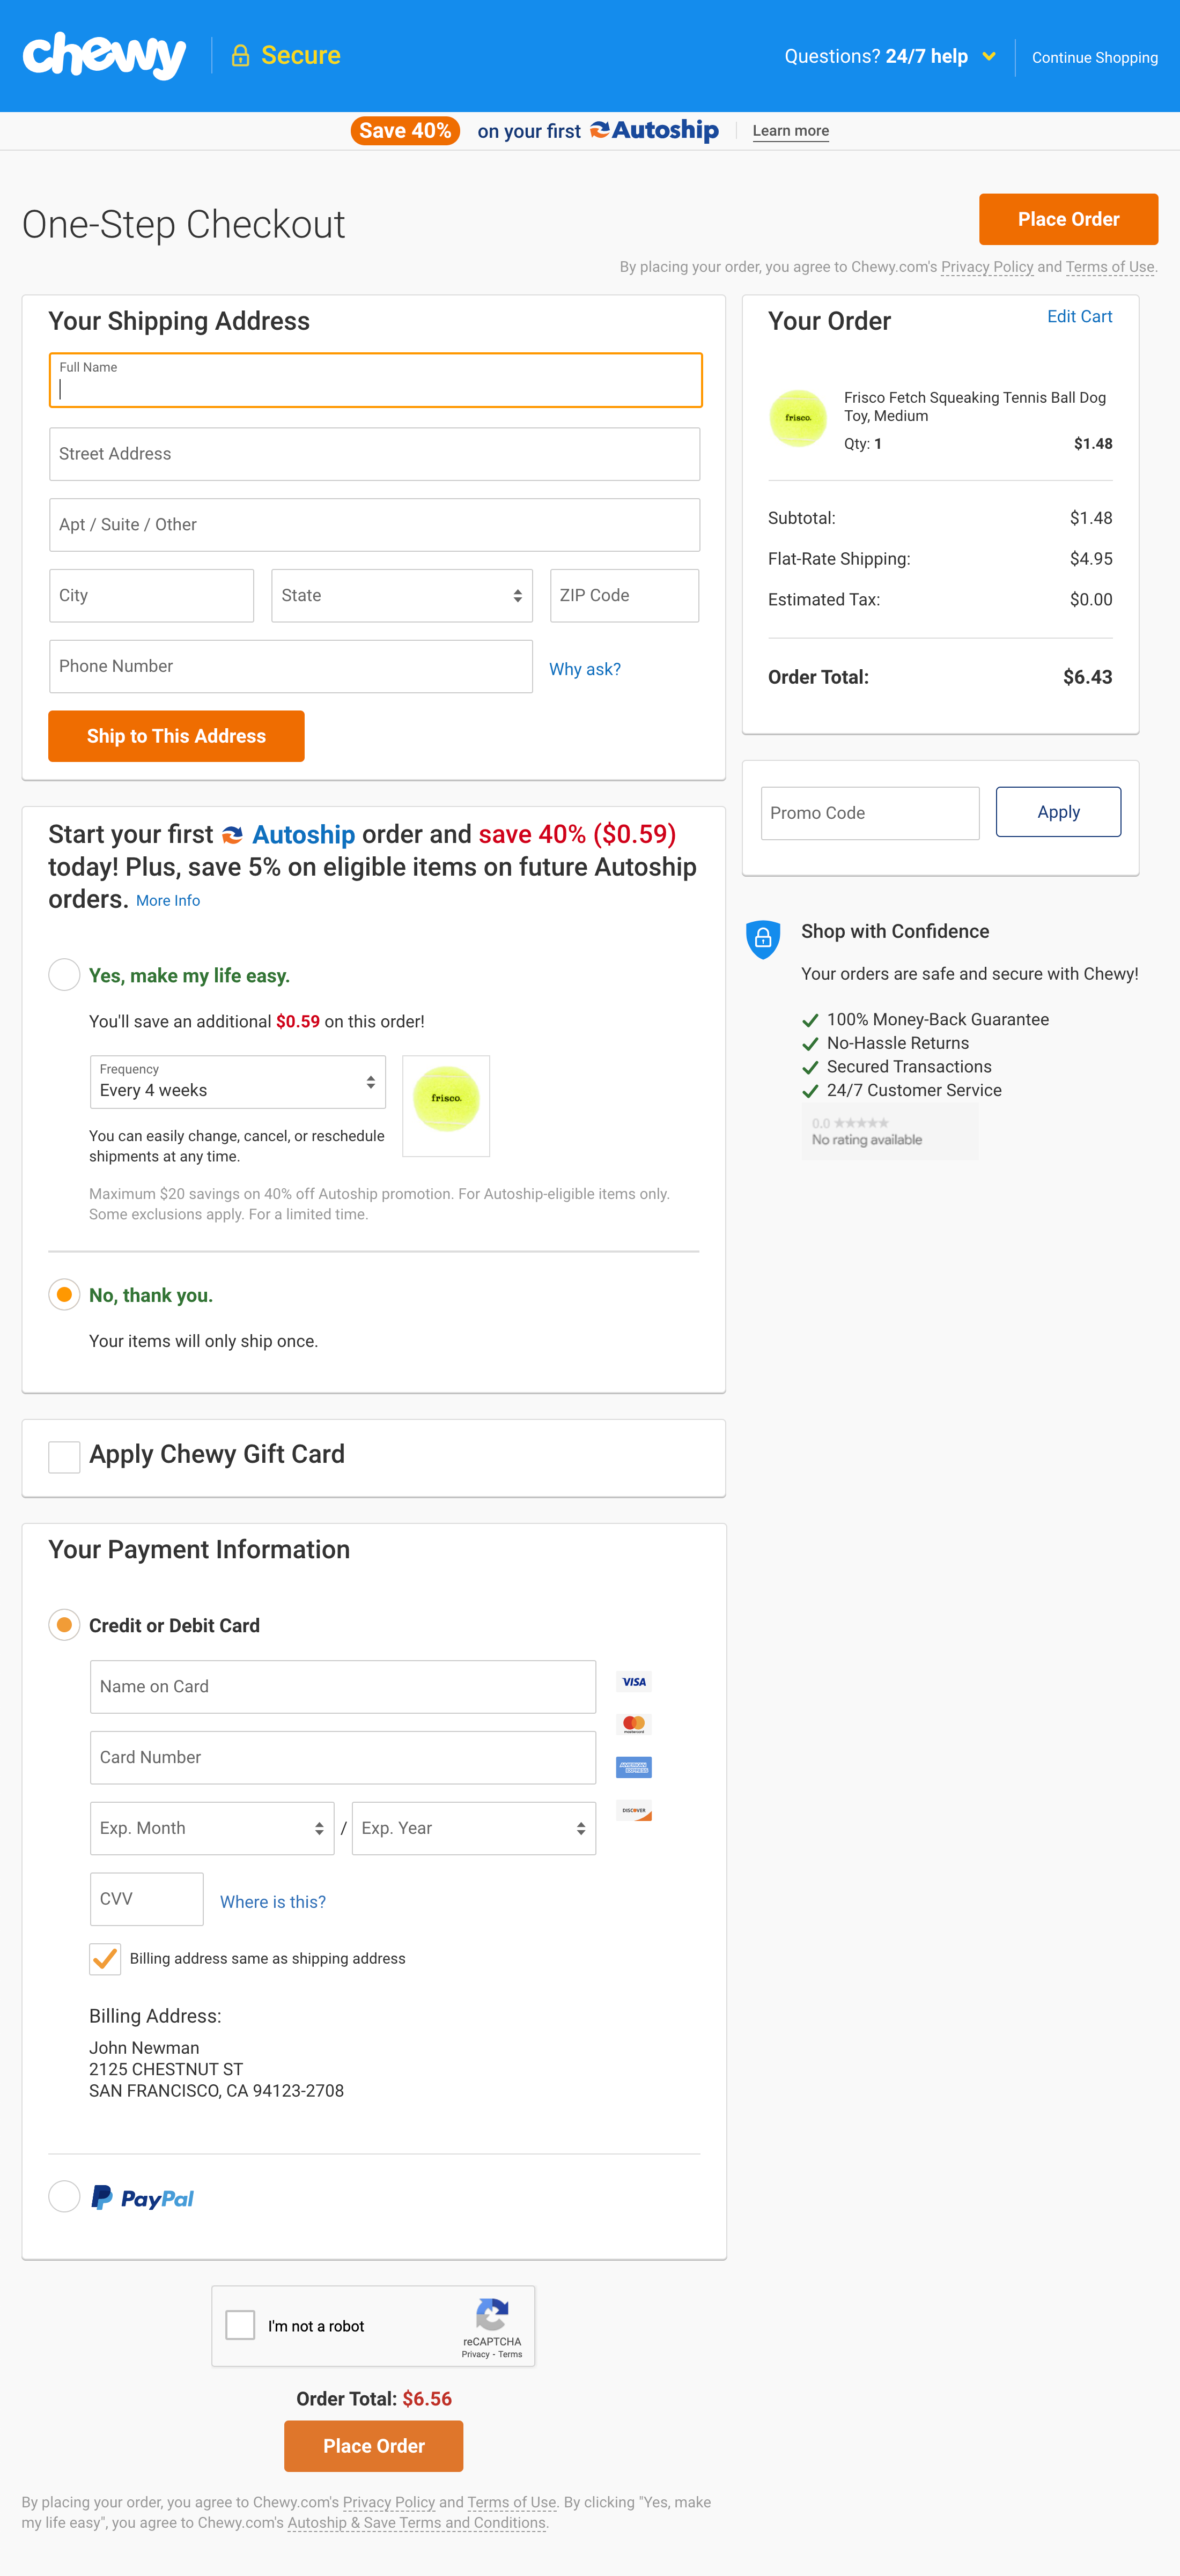
Task: Click the PayPal logo
Action: coord(143,2197)
